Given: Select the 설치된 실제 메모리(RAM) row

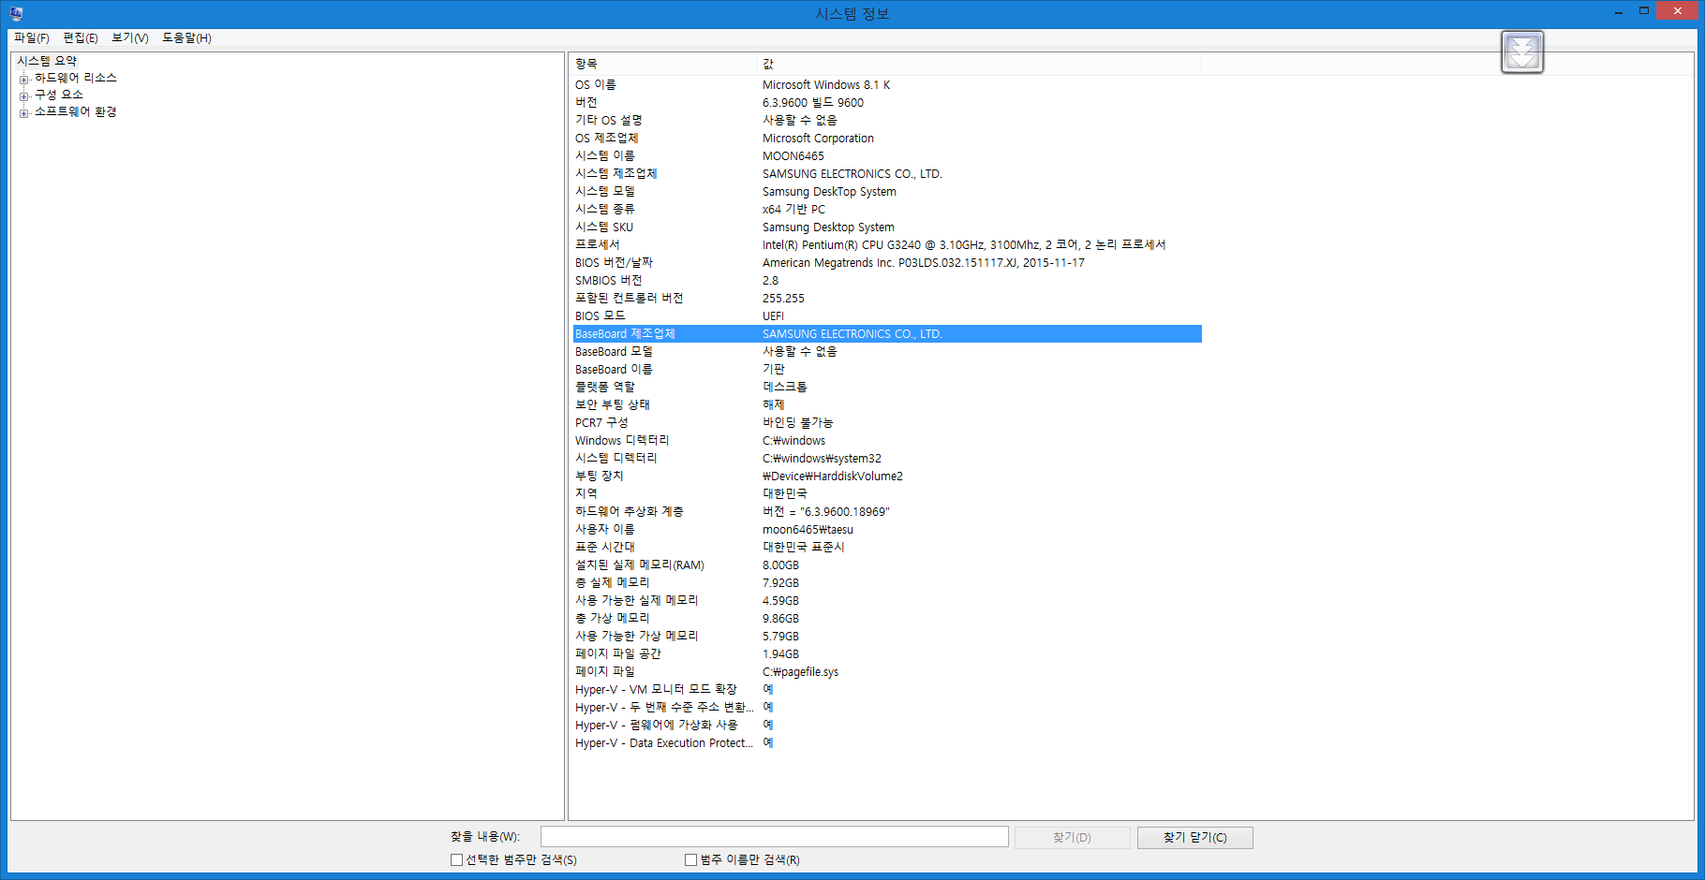Looking at the screenshot, I should coord(887,565).
